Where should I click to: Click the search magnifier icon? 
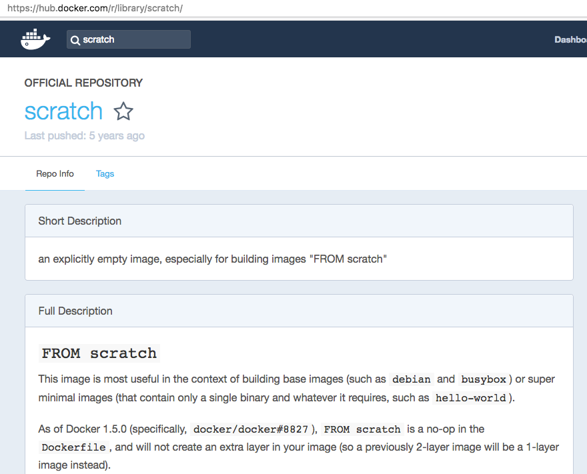click(x=75, y=40)
